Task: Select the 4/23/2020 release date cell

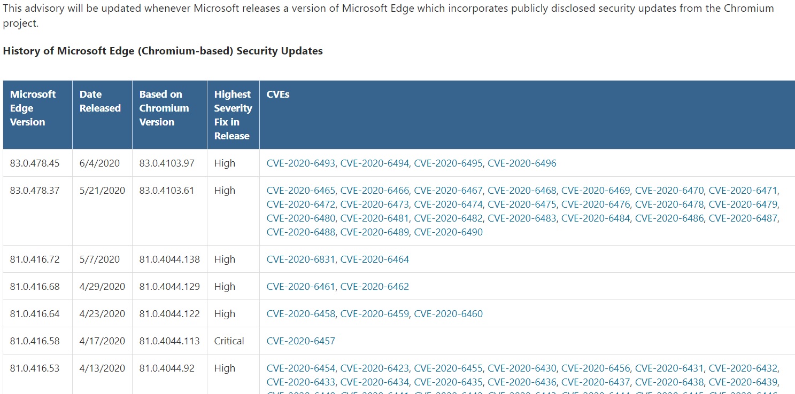Action: pos(102,314)
